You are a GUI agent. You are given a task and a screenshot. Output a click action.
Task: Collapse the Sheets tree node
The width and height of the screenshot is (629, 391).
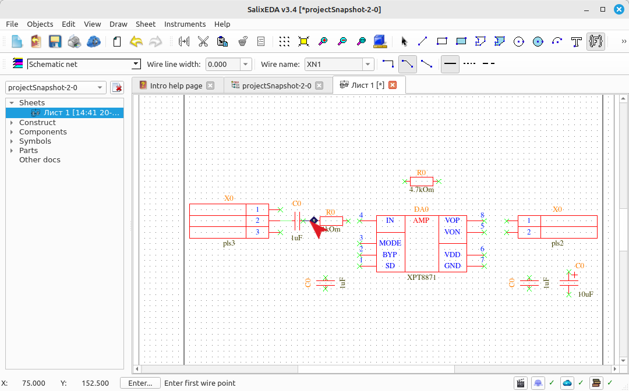12,103
